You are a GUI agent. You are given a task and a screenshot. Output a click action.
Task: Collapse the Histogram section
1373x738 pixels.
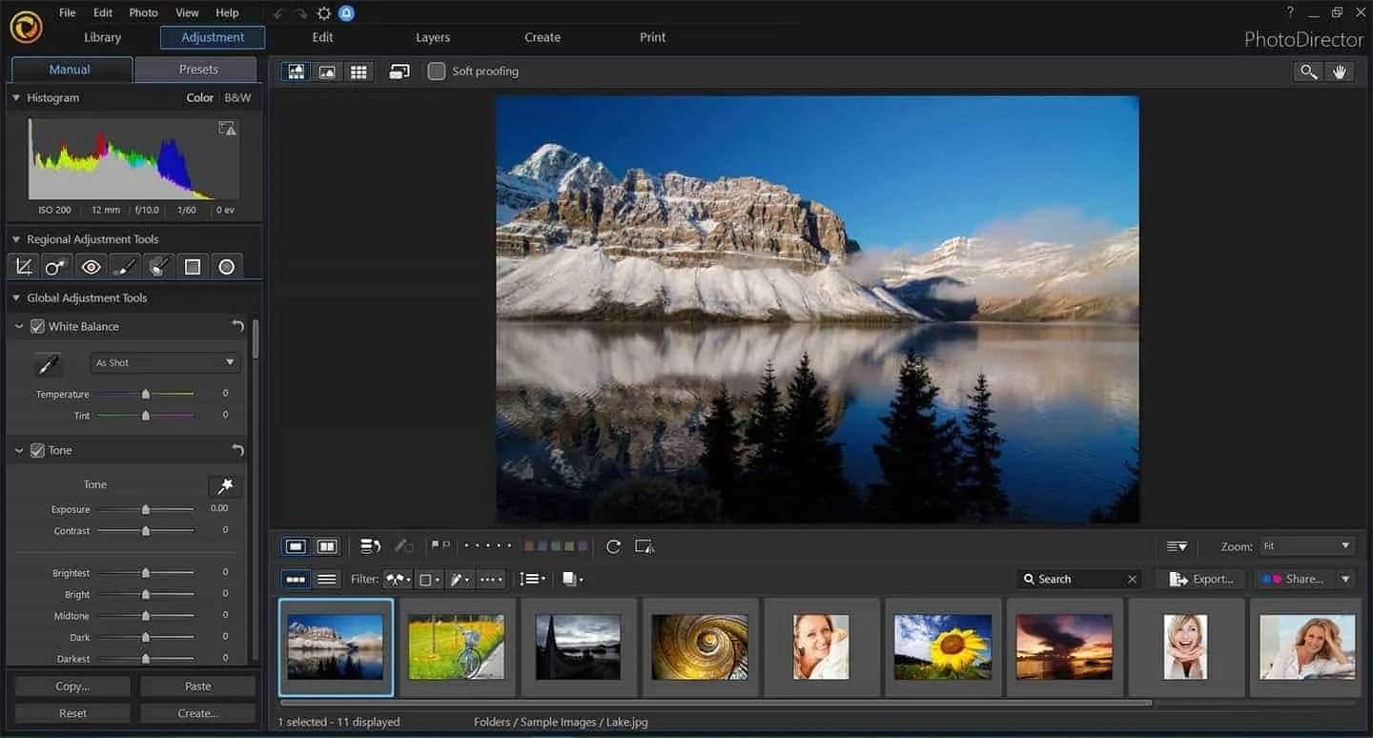tap(16, 98)
